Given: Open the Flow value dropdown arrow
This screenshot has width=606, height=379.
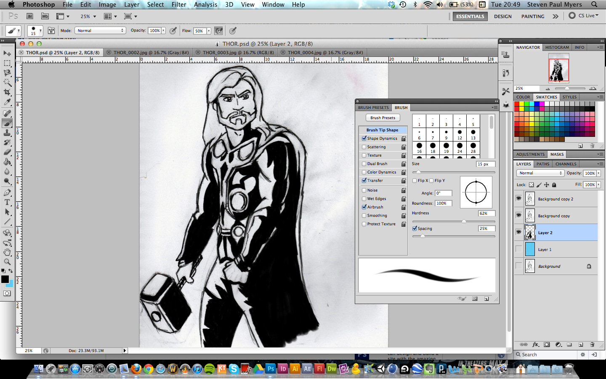Looking at the screenshot, I should tap(209, 31).
